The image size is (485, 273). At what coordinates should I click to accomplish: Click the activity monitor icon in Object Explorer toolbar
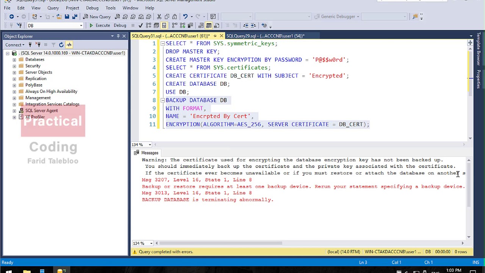tap(69, 45)
